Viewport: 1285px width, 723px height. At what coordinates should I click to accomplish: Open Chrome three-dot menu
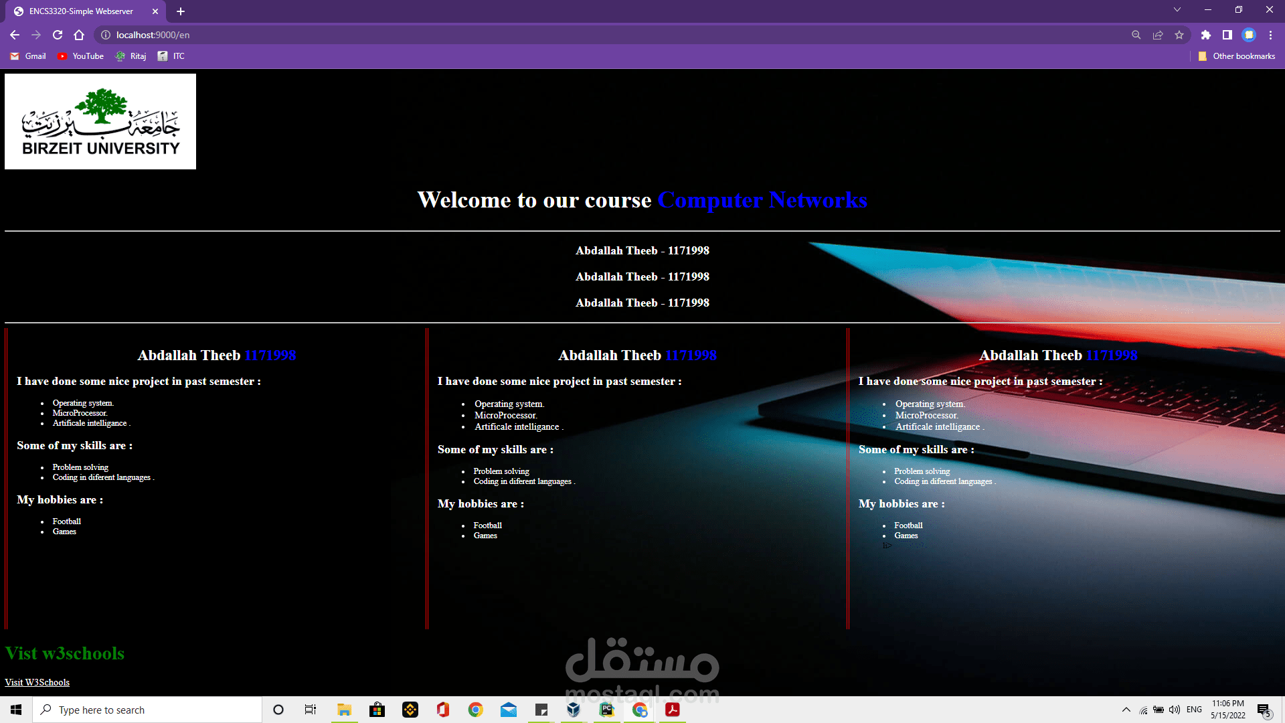pos(1270,35)
